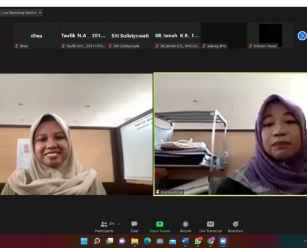Viewport: 307px width, 248px height.
Task: Enable Live Transcript captions
Action: click(x=210, y=227)
